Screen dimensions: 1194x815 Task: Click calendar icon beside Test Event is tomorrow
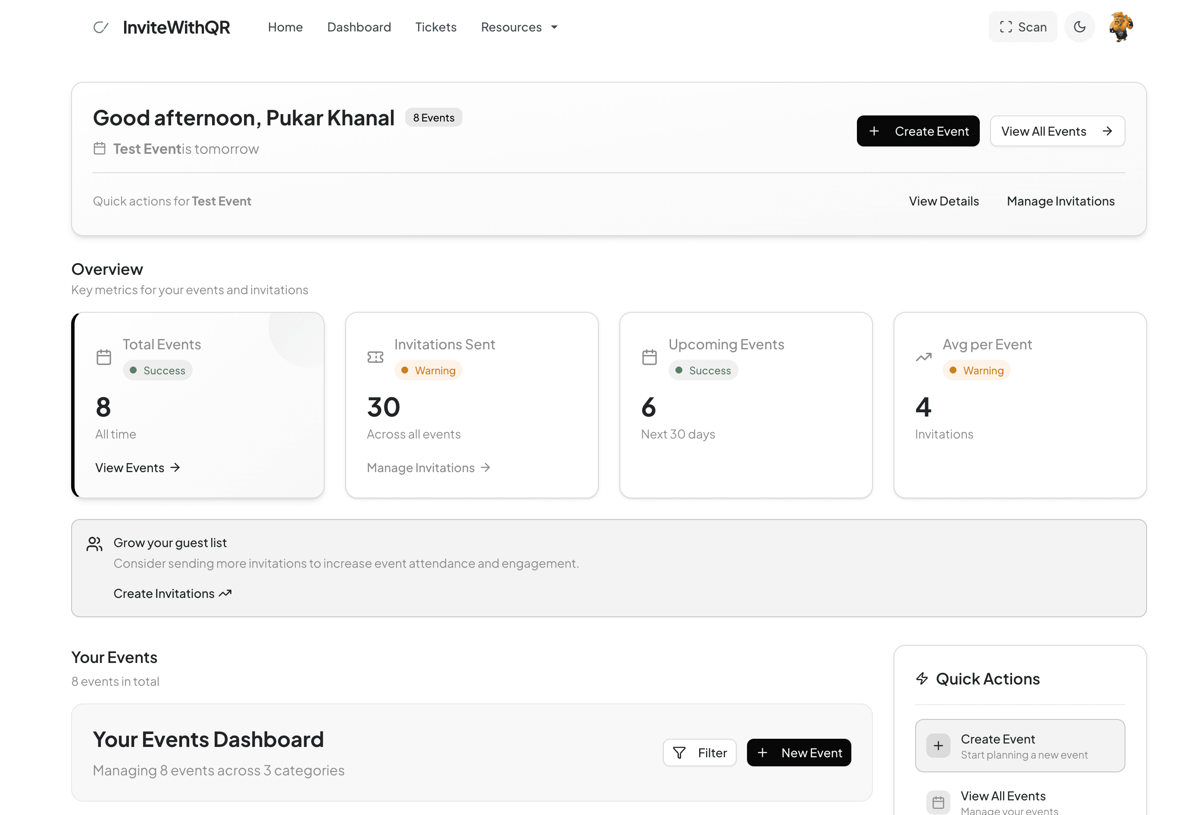click(x=100, y=149)
